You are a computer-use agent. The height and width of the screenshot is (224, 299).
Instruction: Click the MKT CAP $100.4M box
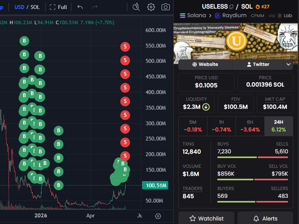click(x=275, y=104)
